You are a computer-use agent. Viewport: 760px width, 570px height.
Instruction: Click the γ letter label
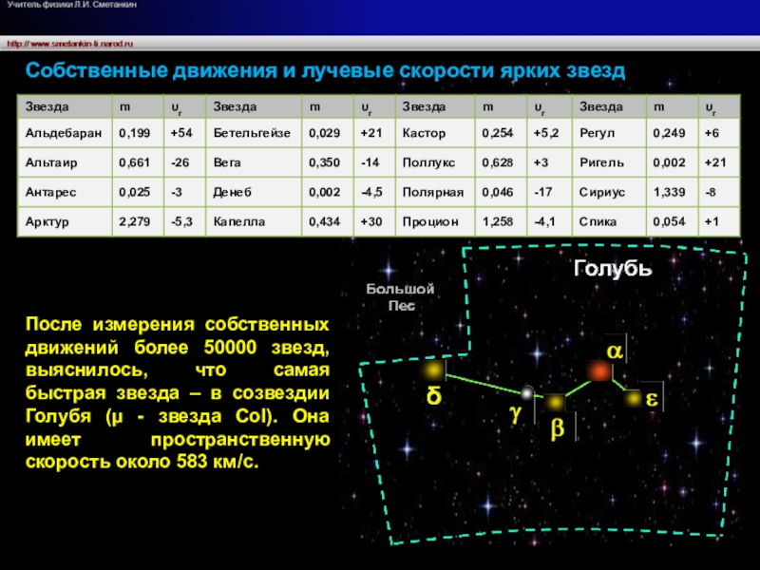click(516, 413)
